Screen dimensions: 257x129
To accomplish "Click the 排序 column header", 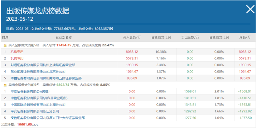I will tap(5, 37).
